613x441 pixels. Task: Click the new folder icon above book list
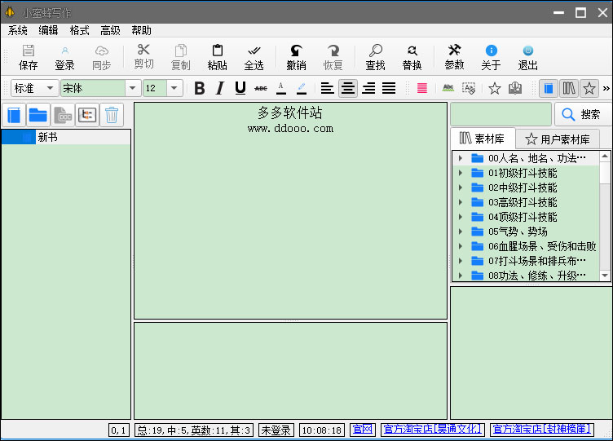point(38,115)
